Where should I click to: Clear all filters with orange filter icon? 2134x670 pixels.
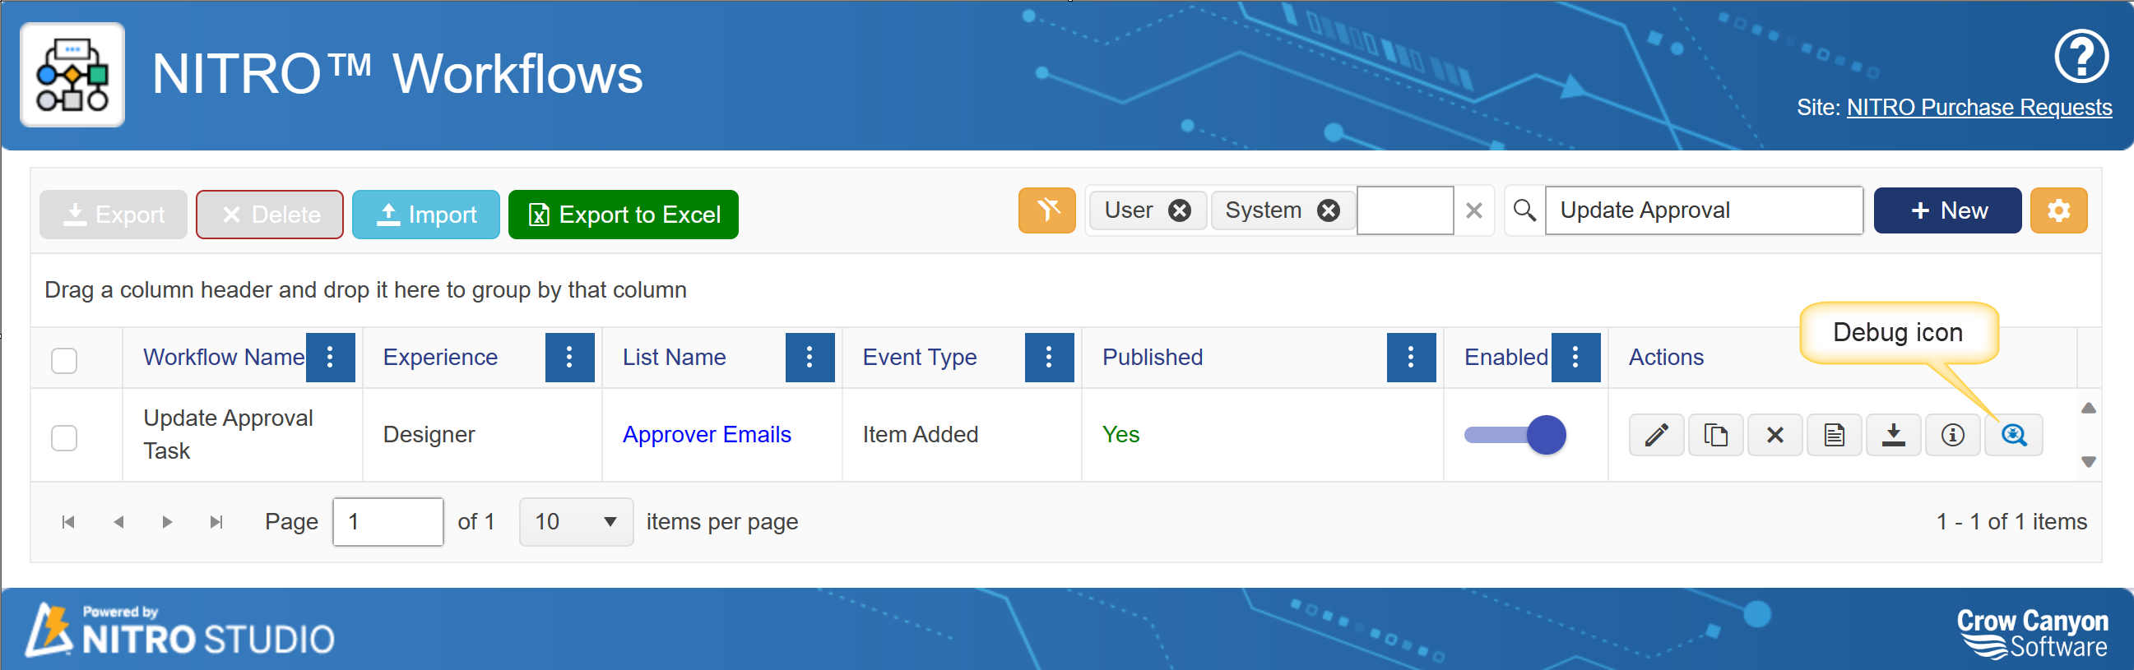point(1047,210)
